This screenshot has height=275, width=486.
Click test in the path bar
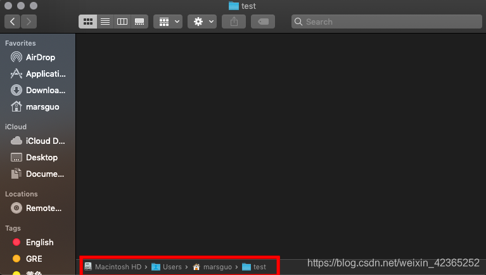(x=260, y=267)
